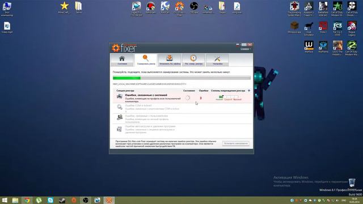The width and height of the screenshot is (363, 204).
Task: Open the Vegas Pro desktop shortcut
Action: pyautogui.click(x=136, y=9)
